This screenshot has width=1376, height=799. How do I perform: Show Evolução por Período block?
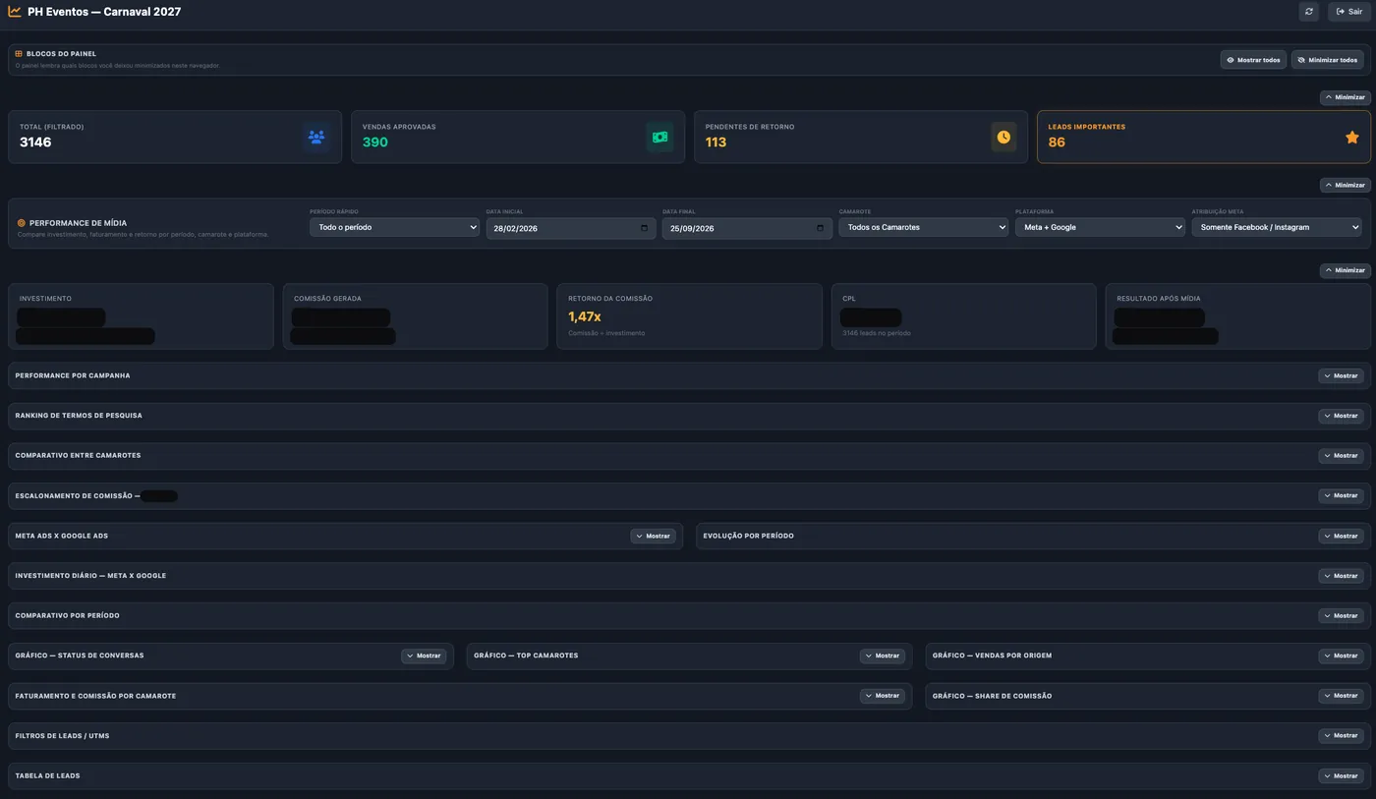pyautogui.click(x=1341, y=536)
